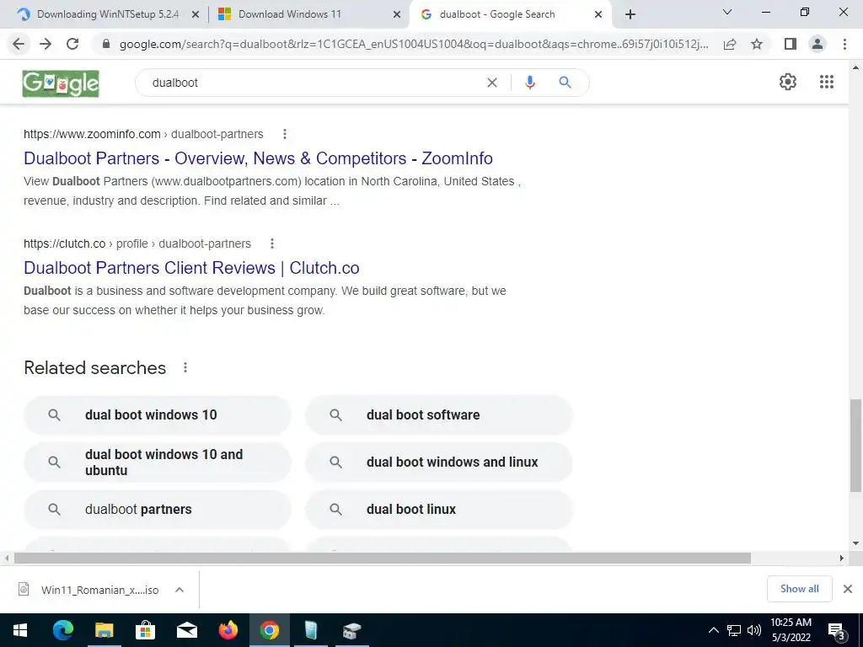Open options for Clutch.co result
The width and height of the screenshot is (863, 647).
click(272, 243)
